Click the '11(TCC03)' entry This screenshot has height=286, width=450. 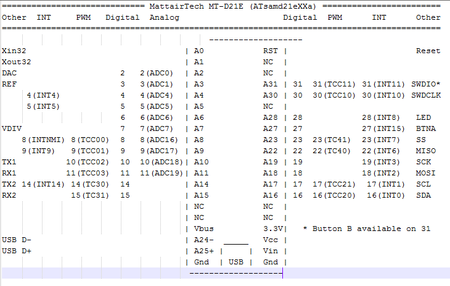tap(88, 173)
